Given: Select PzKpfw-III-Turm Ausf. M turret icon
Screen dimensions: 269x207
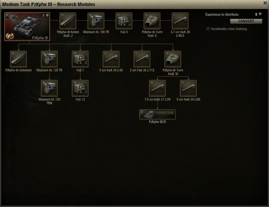Looking at the screenshot, I should tap(173, 59).
